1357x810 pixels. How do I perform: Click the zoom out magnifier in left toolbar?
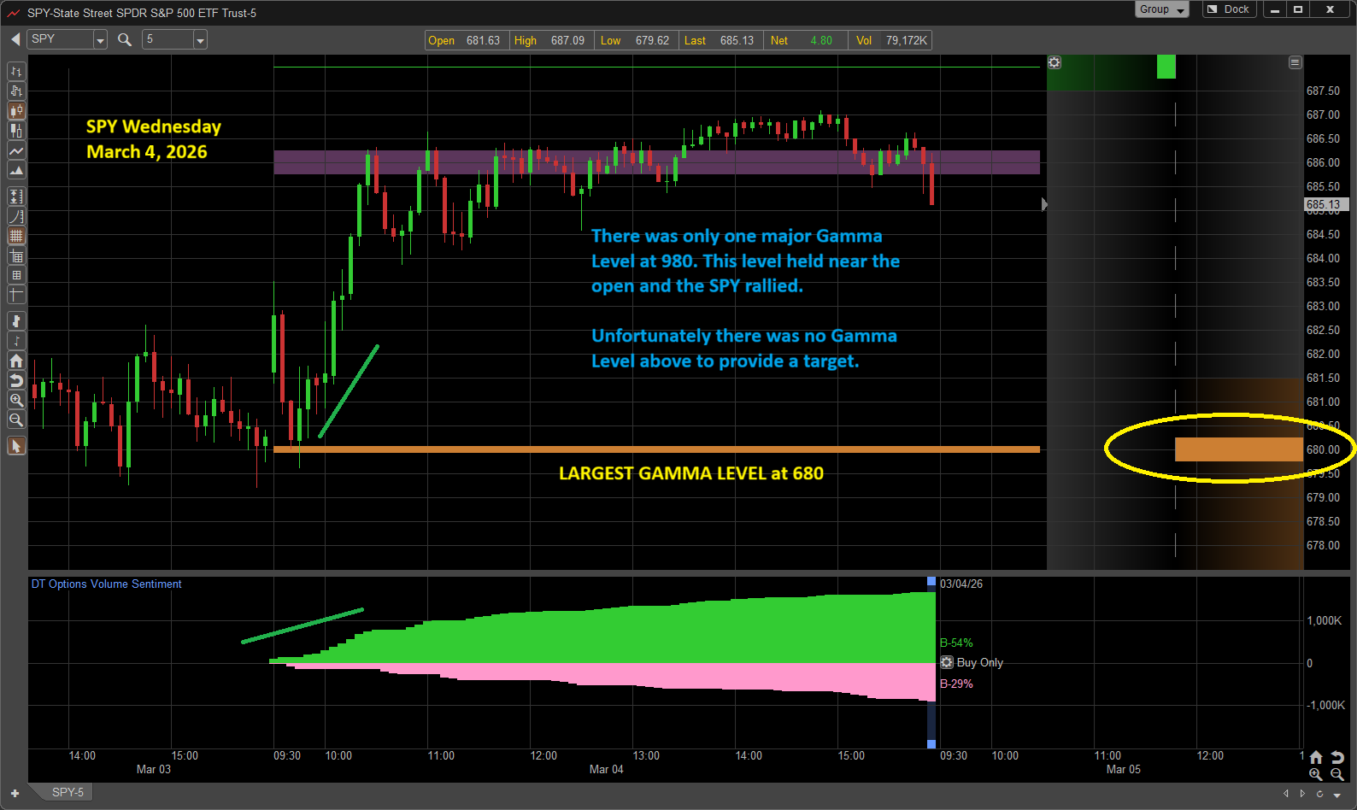coord(16,420)
